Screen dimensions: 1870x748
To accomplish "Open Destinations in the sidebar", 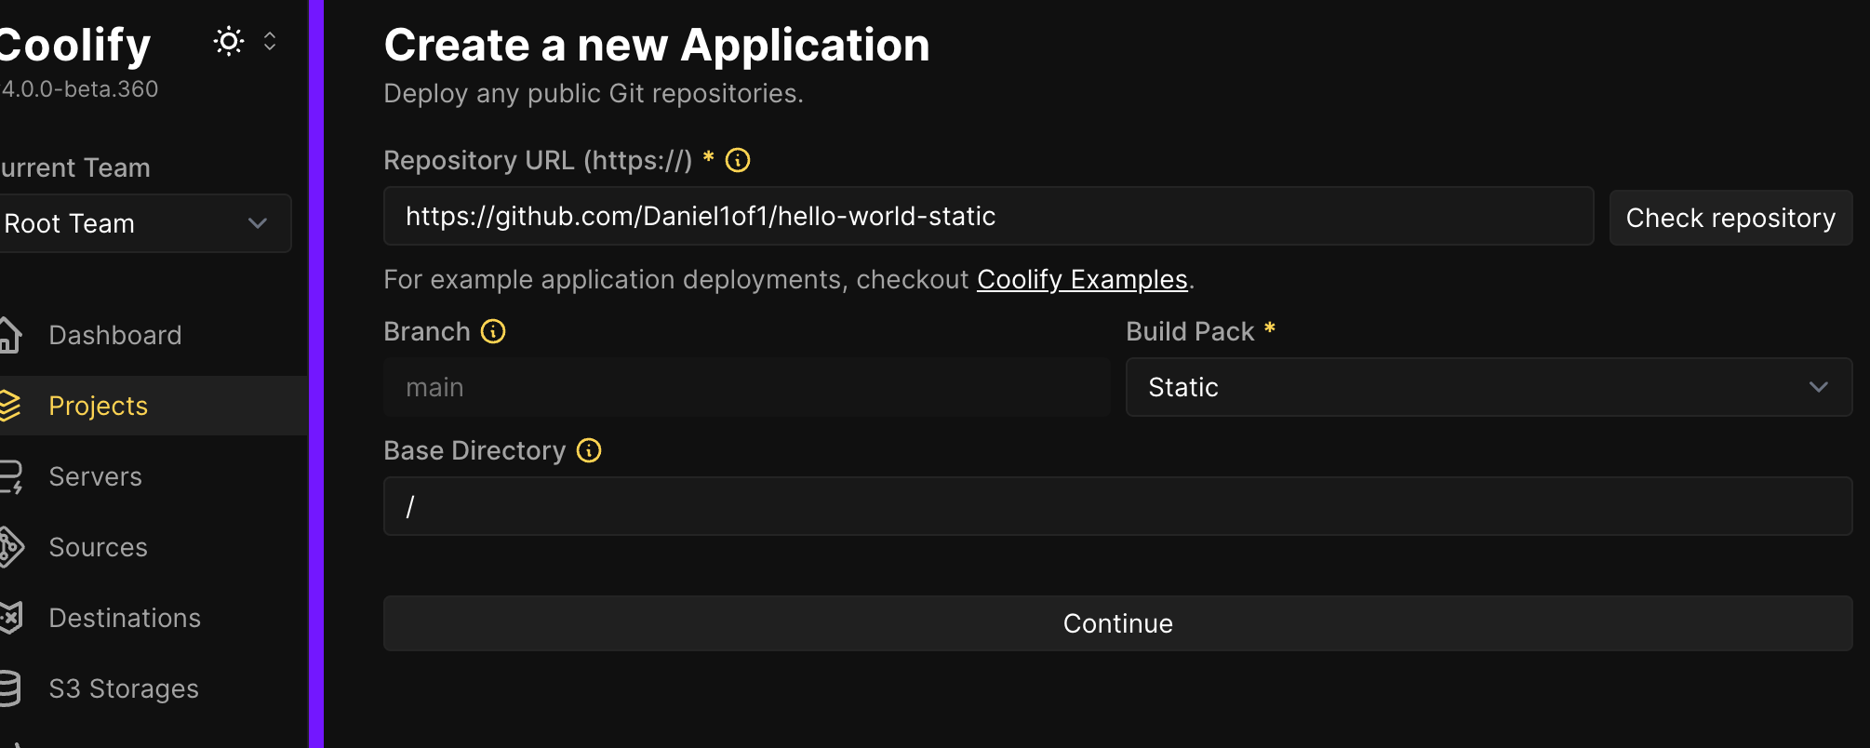I will (x=125, y=618).
